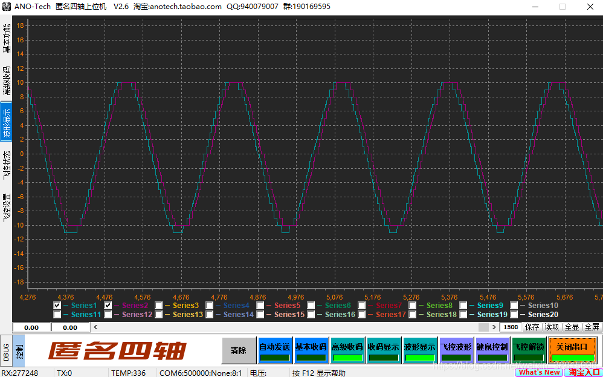Toggle the 高级收码 button in bottom bar
Viewport: 603px width, 377px height.
point(347,350)
